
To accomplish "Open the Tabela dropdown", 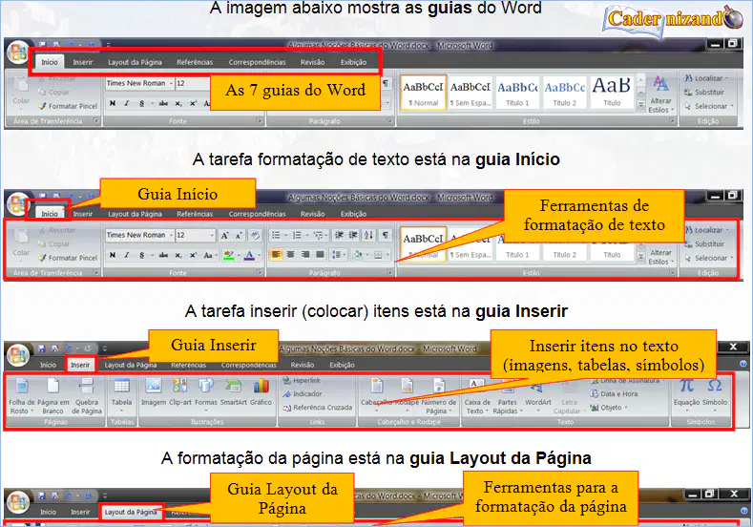I will [121, 395].
